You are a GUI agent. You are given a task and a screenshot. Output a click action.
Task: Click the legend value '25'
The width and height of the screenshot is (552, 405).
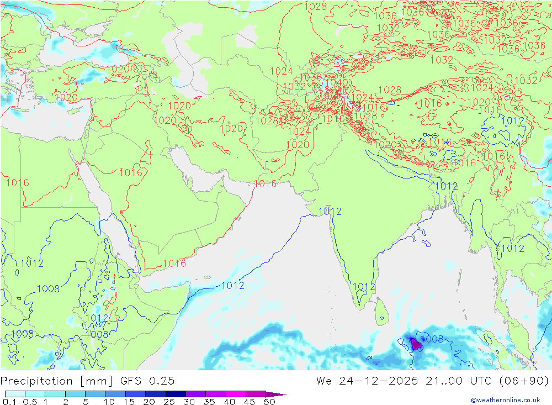169,402
